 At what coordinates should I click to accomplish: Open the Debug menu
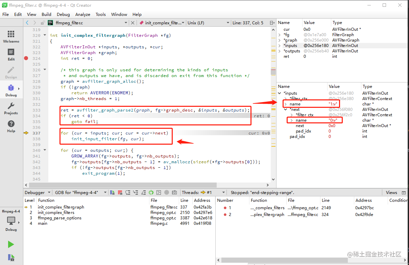tap(63, 14)
